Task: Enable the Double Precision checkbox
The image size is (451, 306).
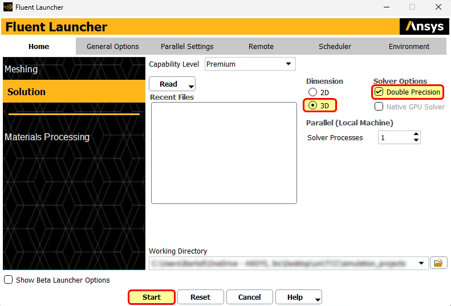Action: (x=379, y=92)
